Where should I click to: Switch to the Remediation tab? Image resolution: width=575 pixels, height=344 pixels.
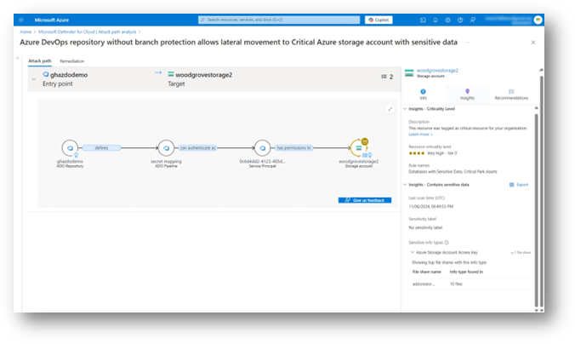[71, 61]
